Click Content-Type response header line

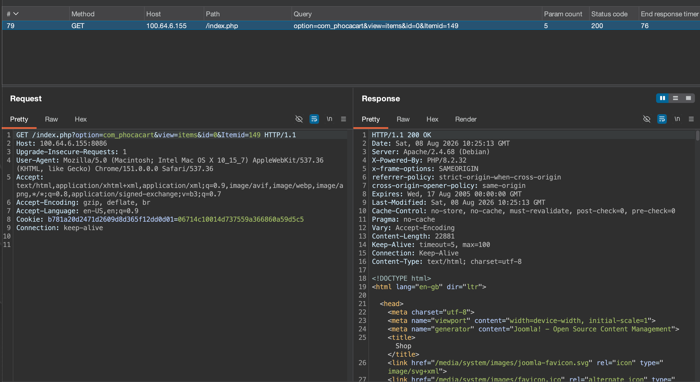(x=447, y=262)
